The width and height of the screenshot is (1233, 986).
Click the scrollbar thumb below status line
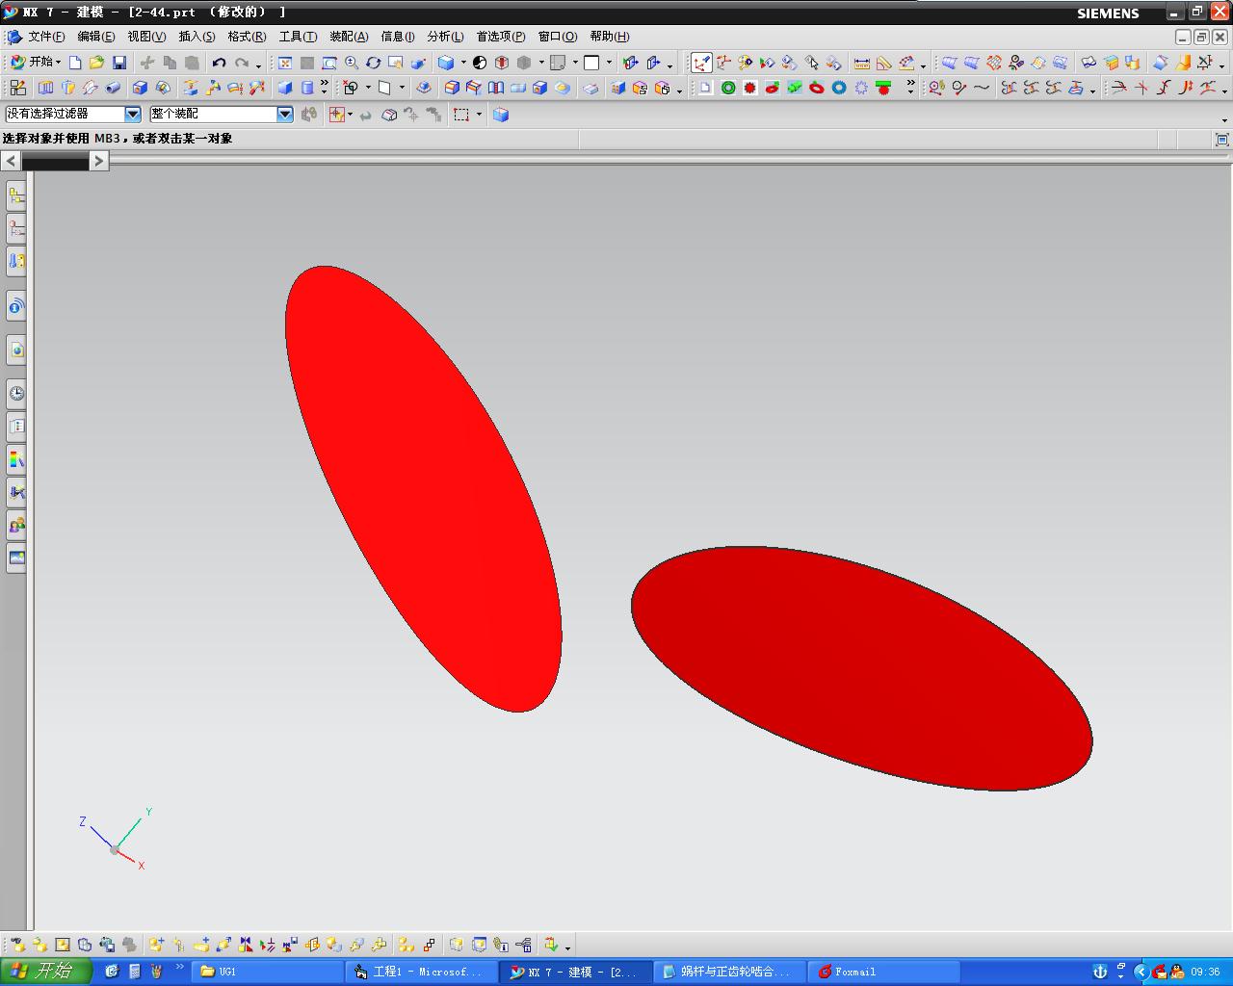55,162
